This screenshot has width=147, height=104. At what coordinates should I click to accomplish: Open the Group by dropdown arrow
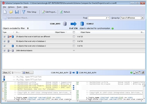point(142,18)
